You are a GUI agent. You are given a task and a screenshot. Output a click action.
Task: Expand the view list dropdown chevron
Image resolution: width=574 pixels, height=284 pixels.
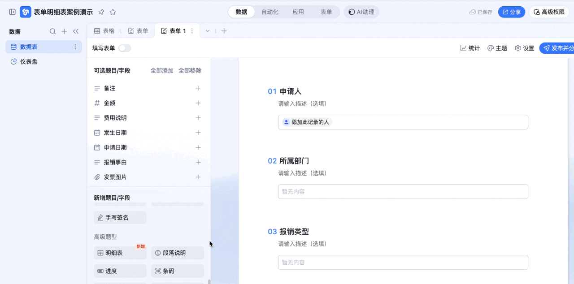(208, 31)
